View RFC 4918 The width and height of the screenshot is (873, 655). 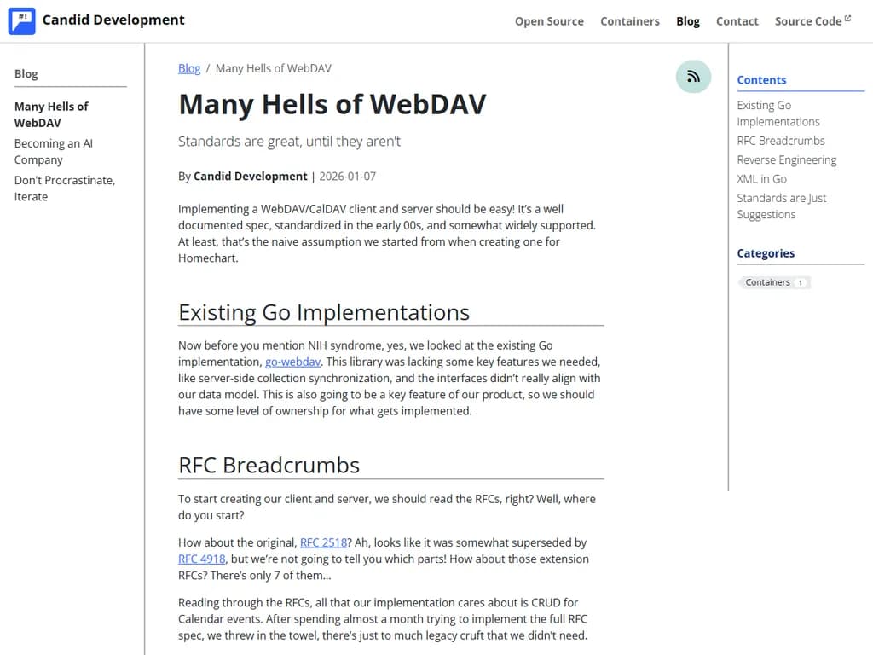tap(201, 559)
